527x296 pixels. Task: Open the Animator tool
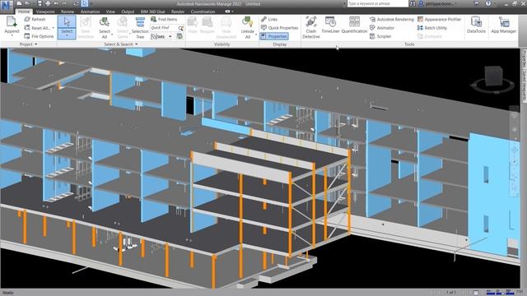click(x=382, y=28)
